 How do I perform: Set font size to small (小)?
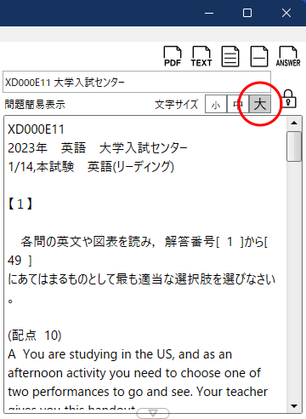(216, 104)
